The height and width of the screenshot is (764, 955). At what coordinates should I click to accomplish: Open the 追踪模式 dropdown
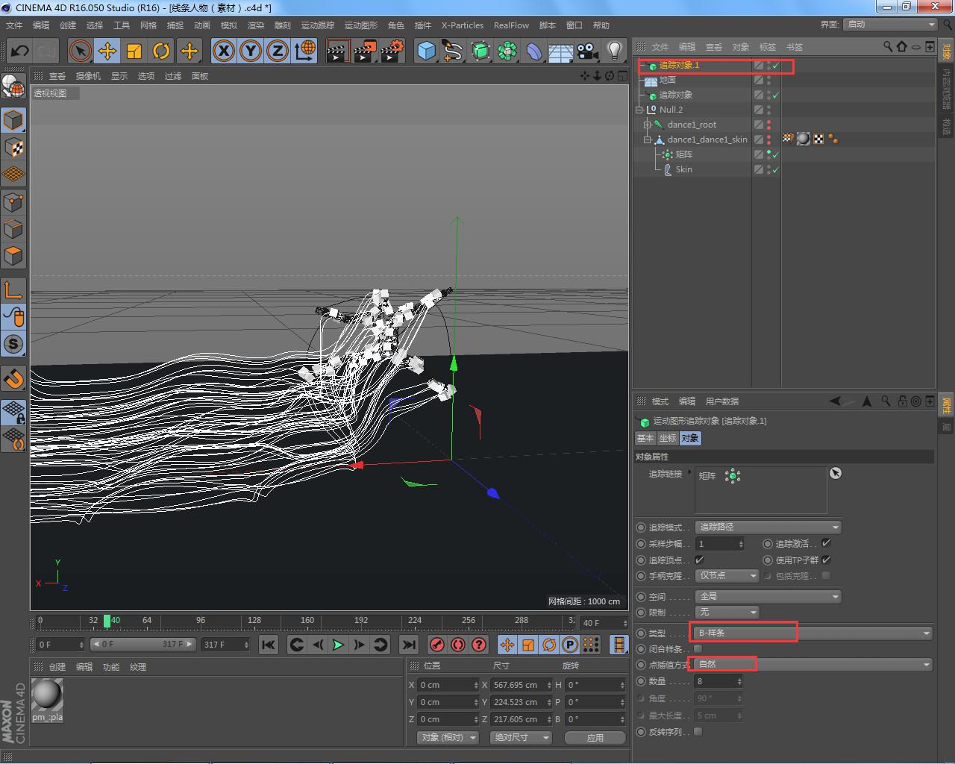tap(768, 527)
